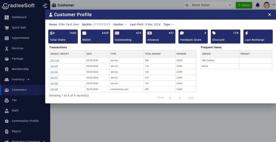The height and width of the screenshot is (142, 276).
Task: Click the green Salon add button
Action: point(244,5)
